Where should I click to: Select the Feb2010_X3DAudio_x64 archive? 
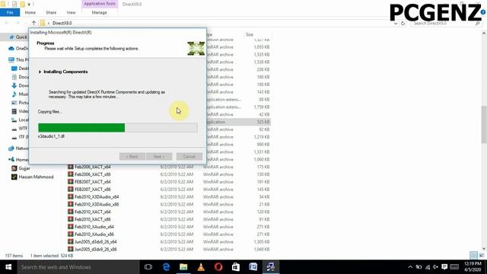tap(97, 197)
